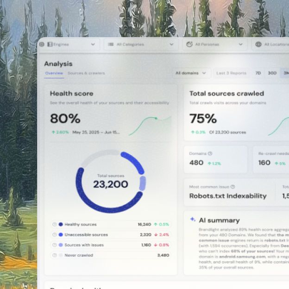
Task: Click the All Personas face icon
Action: [x=189, y=44]
